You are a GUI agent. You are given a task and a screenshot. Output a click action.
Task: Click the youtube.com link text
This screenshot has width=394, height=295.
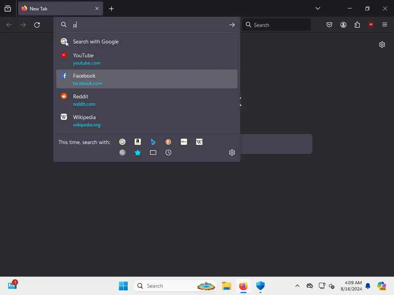[x=87, y=63]
